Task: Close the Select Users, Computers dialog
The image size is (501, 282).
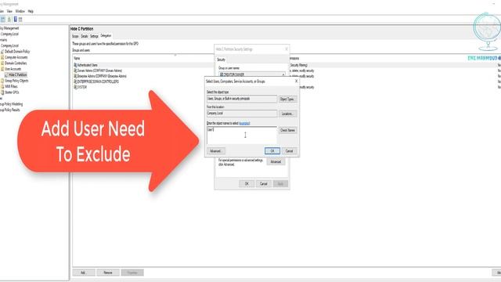Action: coord(296,81)
